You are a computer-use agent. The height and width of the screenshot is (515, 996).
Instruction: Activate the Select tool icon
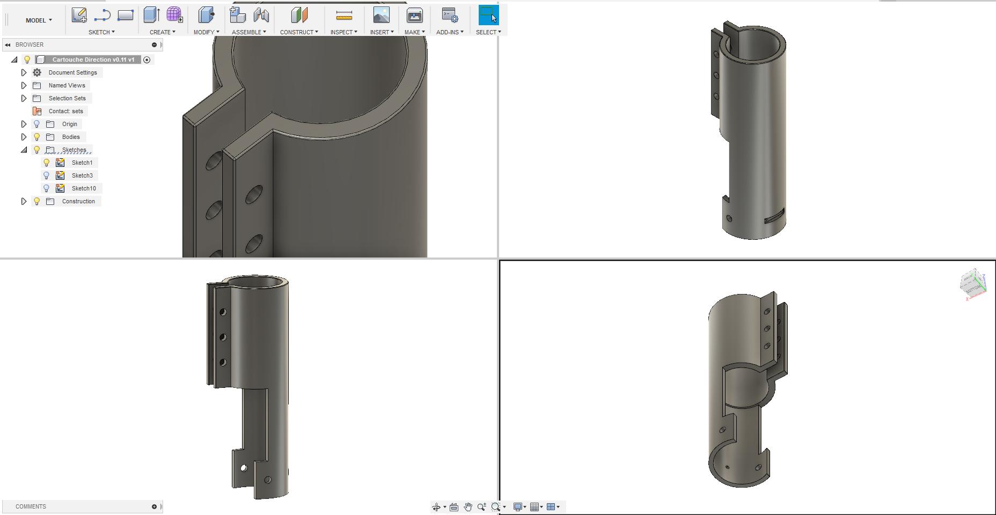[x=488, y=15]
